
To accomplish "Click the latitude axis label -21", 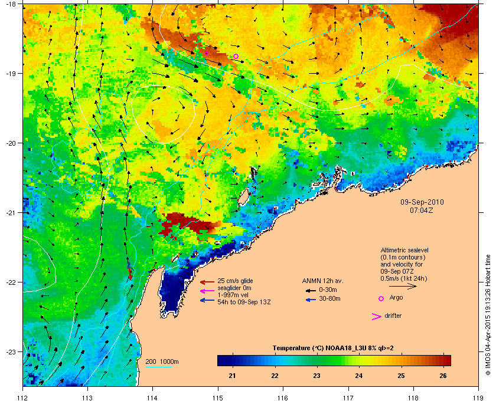I will 11,213.
